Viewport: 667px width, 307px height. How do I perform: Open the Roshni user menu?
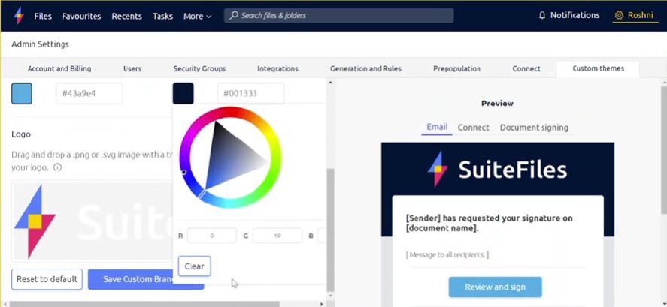click(x=635, y=15)
